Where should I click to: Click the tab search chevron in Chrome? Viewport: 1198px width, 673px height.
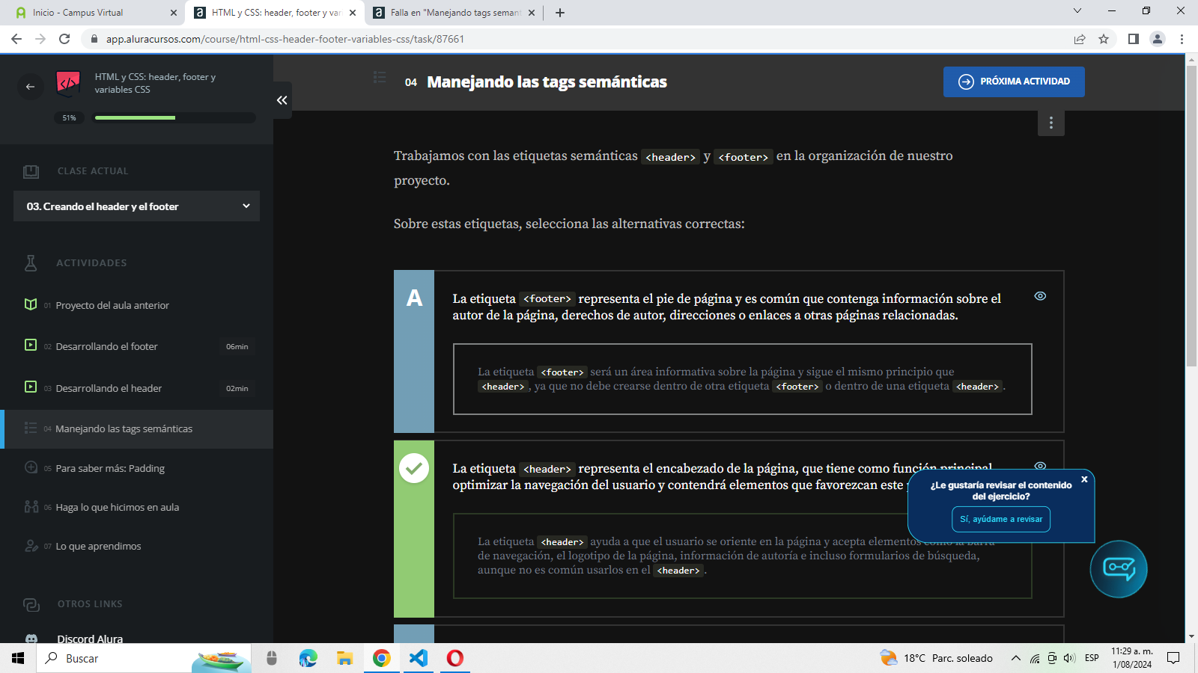click(x=1077, y=11)
